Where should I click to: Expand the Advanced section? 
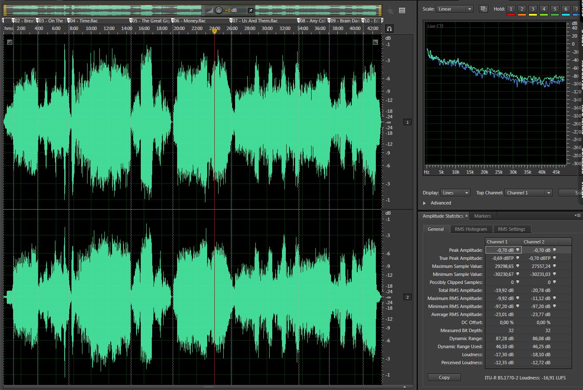coord(425,203)
